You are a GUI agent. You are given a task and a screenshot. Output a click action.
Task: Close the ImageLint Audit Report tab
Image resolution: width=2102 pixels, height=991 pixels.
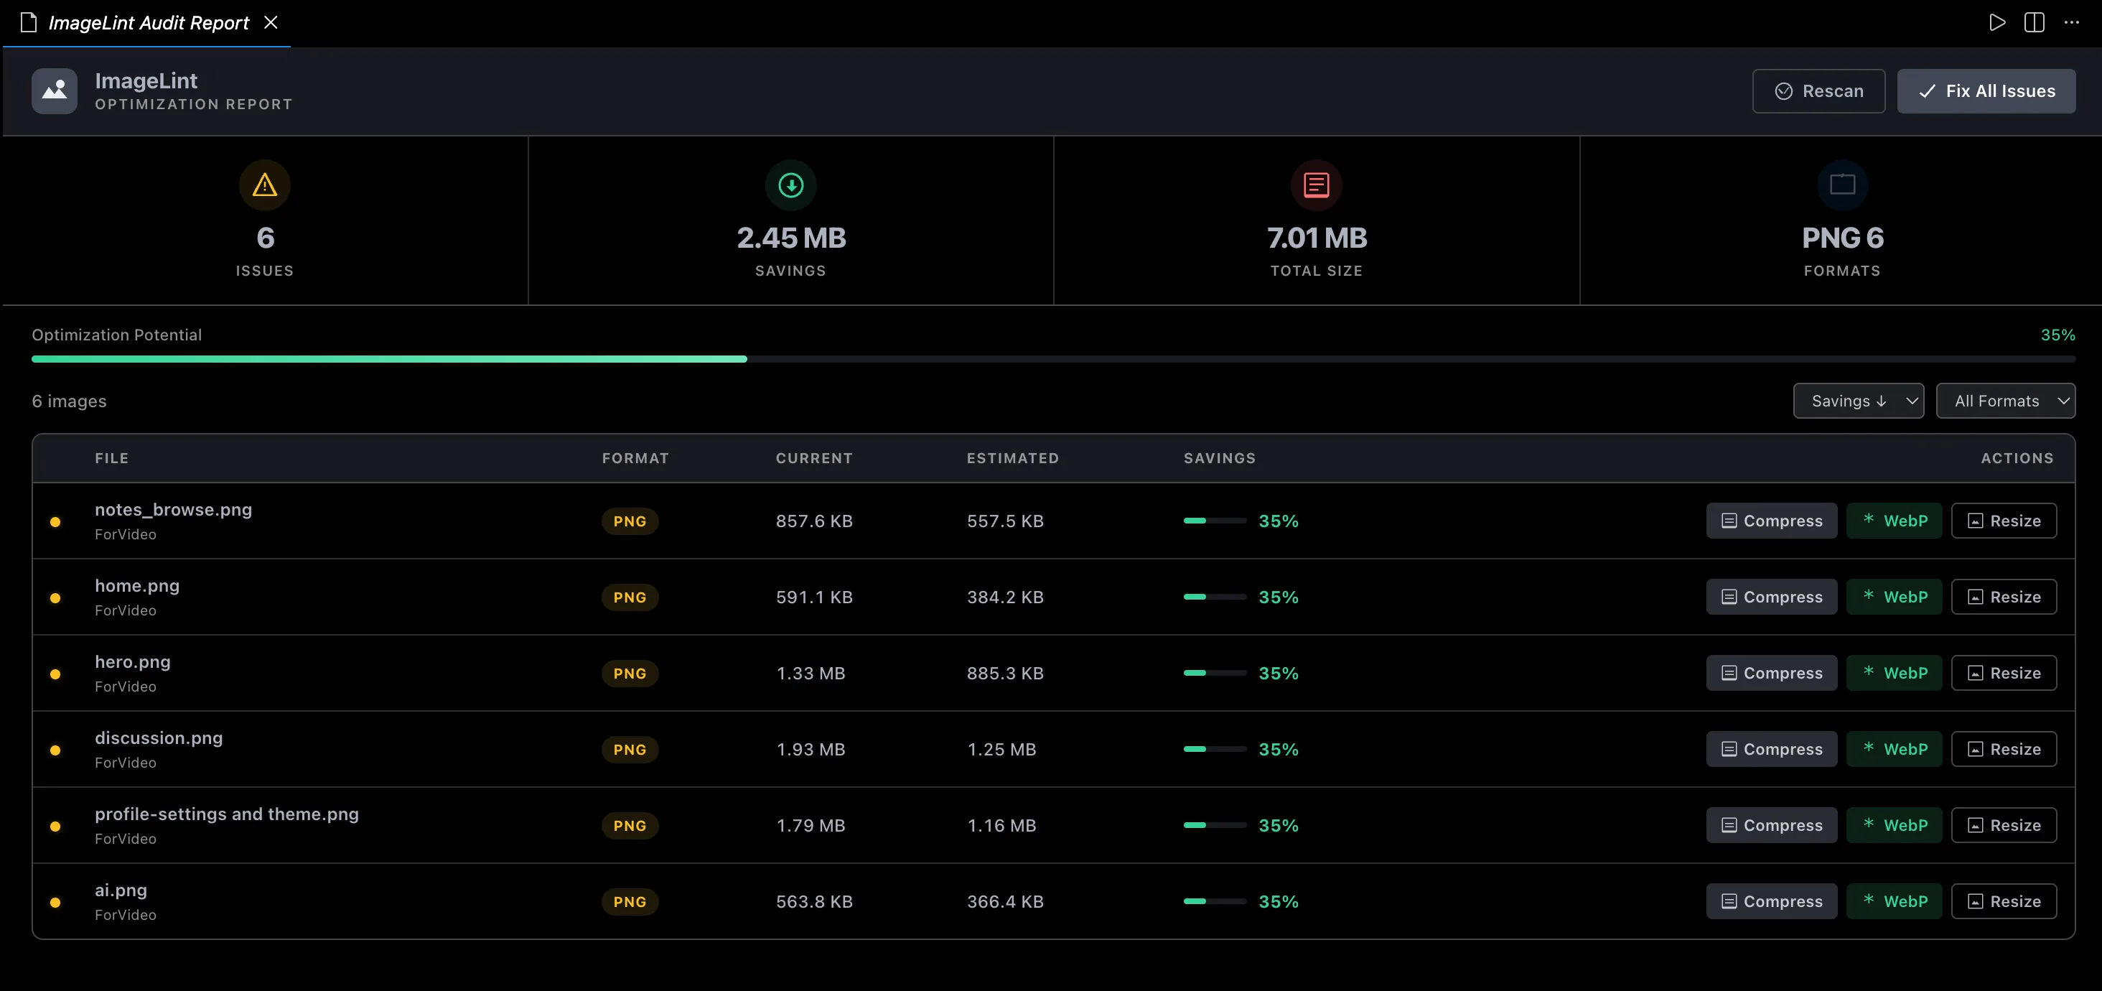point(271,23)
